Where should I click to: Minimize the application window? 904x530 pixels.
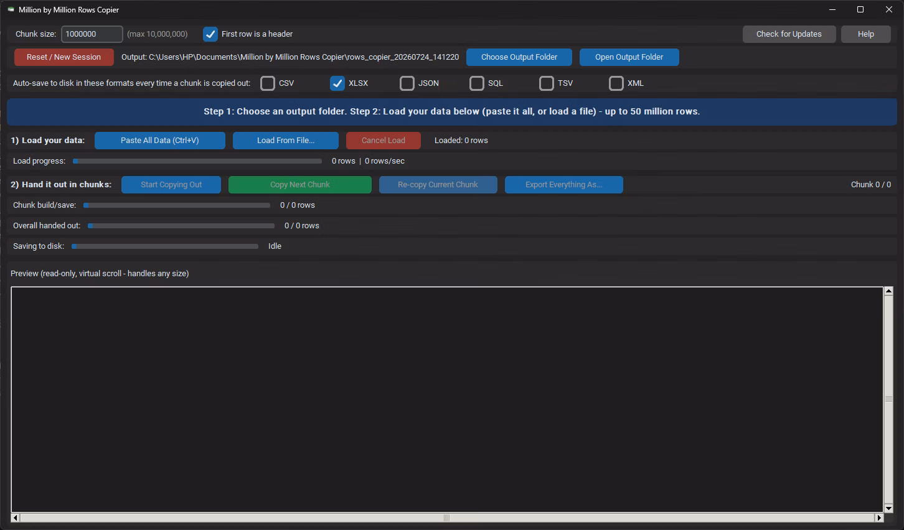[832, 9]
